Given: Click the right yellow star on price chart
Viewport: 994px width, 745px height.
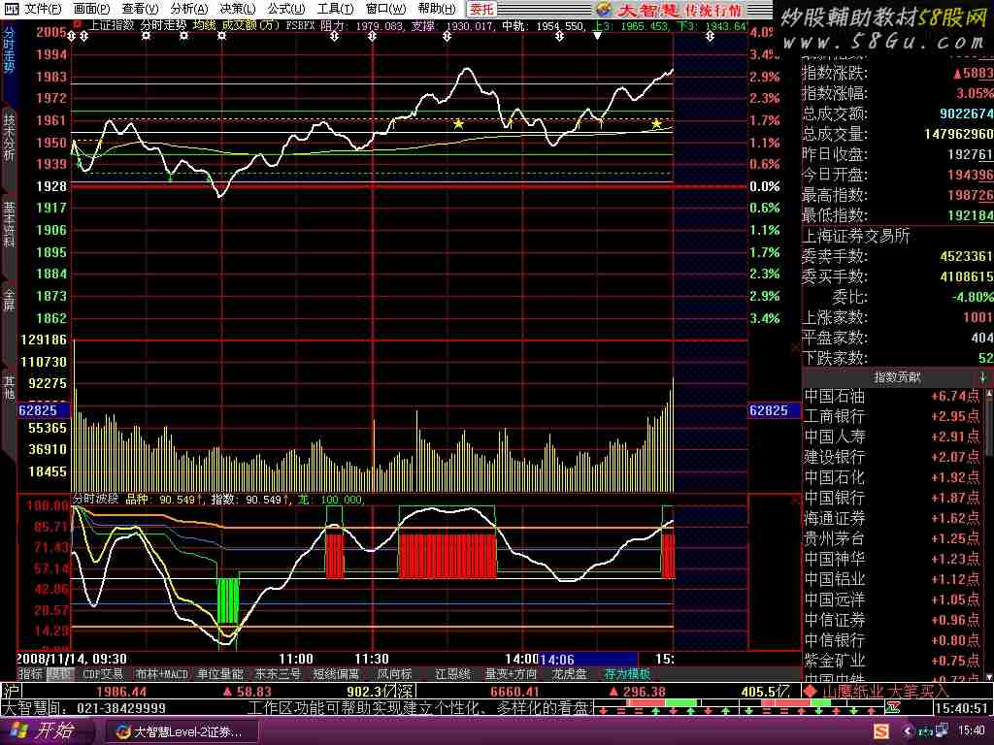Looking at the screenshot, I should [x=657, y=123].
